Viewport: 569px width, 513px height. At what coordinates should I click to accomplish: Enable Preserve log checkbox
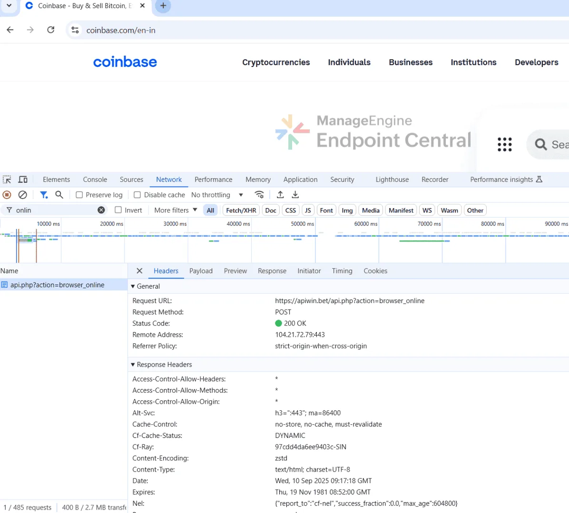click(79, 195)
